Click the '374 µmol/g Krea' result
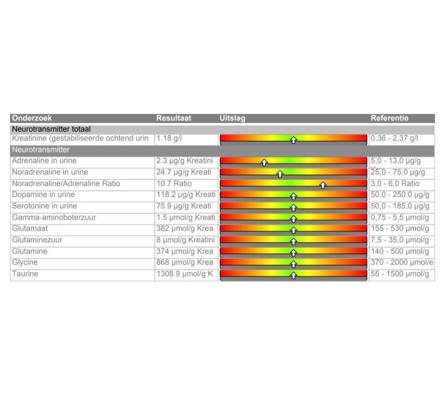 [185, 251]
